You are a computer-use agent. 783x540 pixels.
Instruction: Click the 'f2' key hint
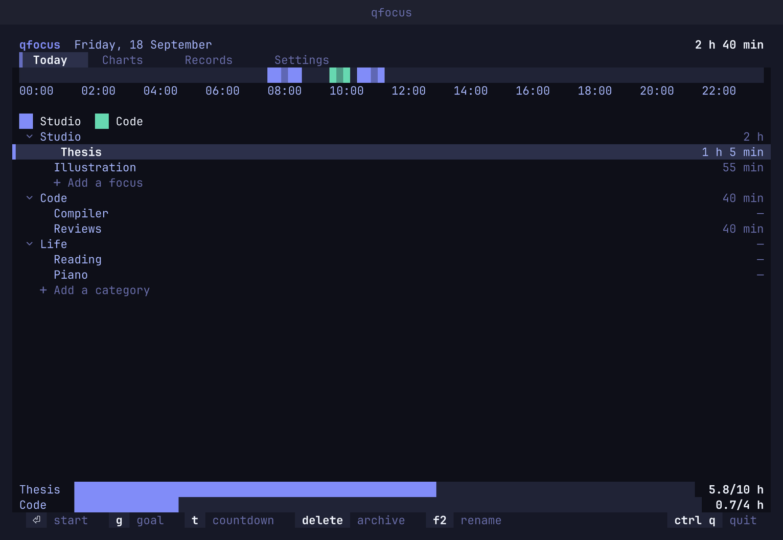[440, 520]
